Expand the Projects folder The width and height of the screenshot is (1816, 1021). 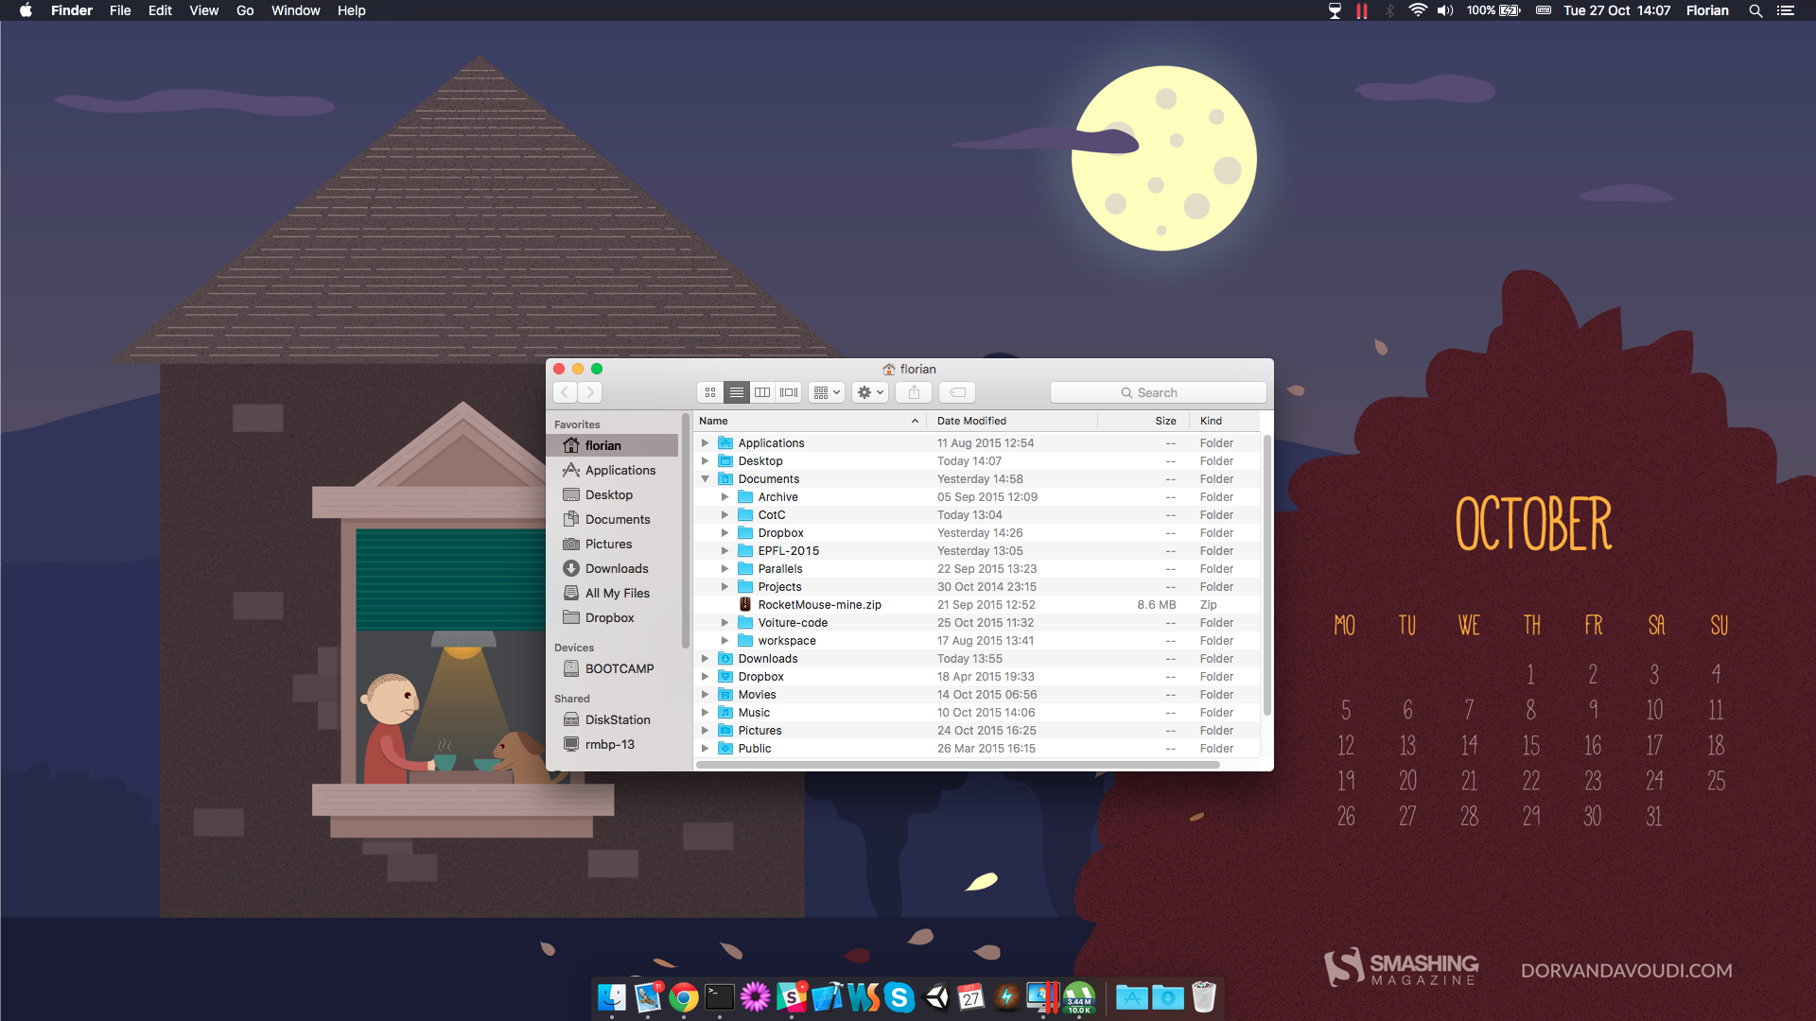click(725, 587)
